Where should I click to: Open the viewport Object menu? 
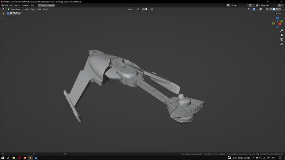click(x=45, y=9)
